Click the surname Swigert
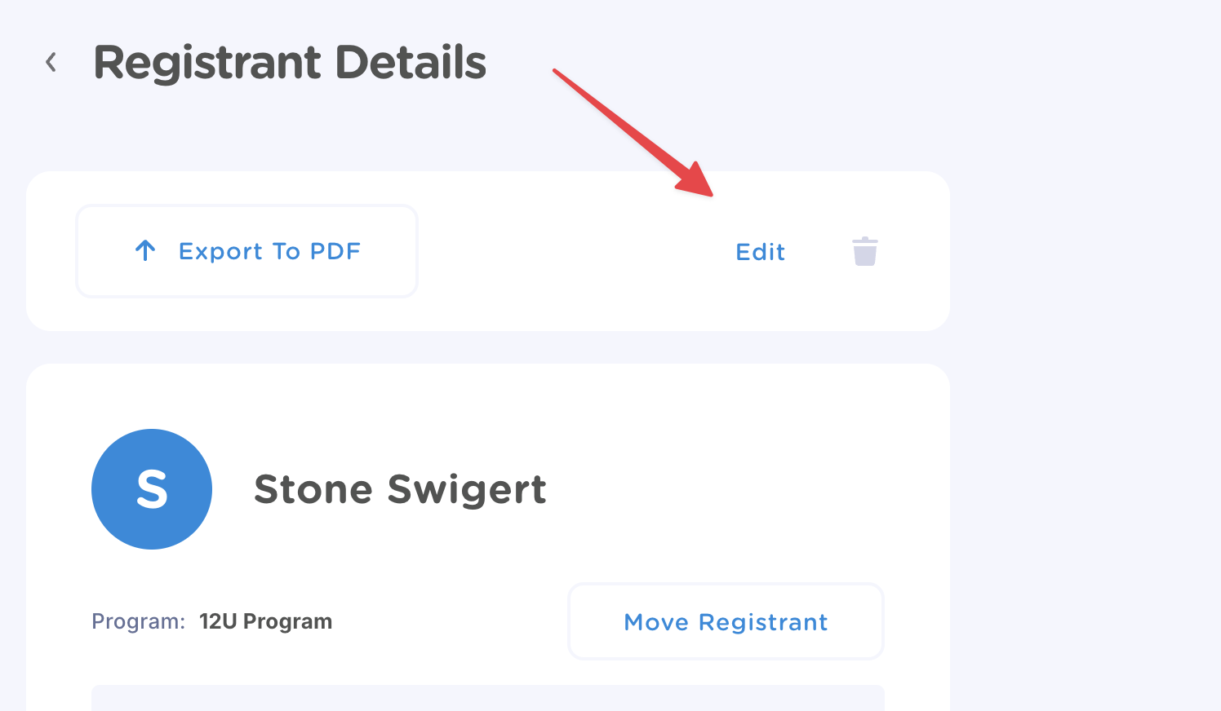Image resolution: width=1221 pixels, height=711 pixels. coord(467,489)
